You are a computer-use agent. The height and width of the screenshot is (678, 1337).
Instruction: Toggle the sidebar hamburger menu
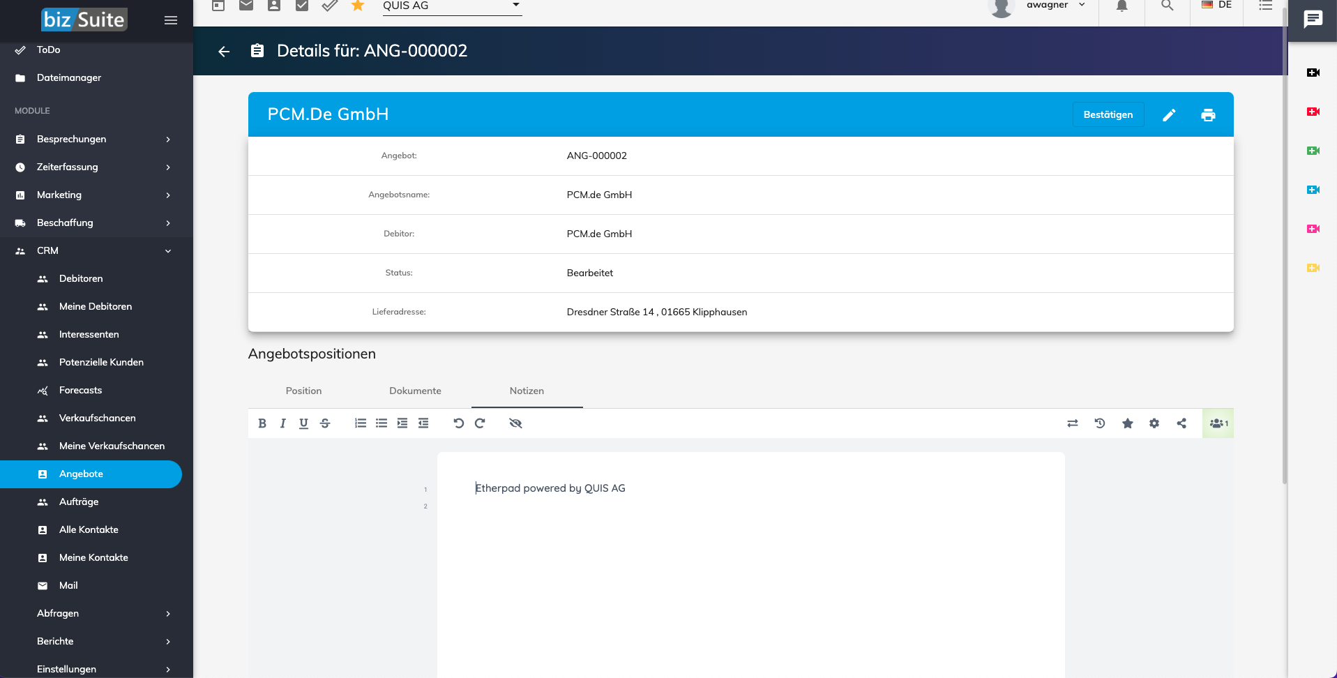click(x=171, y=20)
